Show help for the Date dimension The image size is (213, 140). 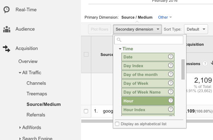pyautogui.click(x=171, y=57)
